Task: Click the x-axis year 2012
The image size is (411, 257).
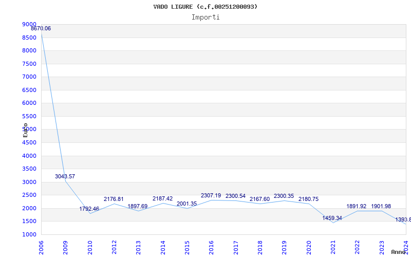Action: pyautogui.click(x=114, y=248)
